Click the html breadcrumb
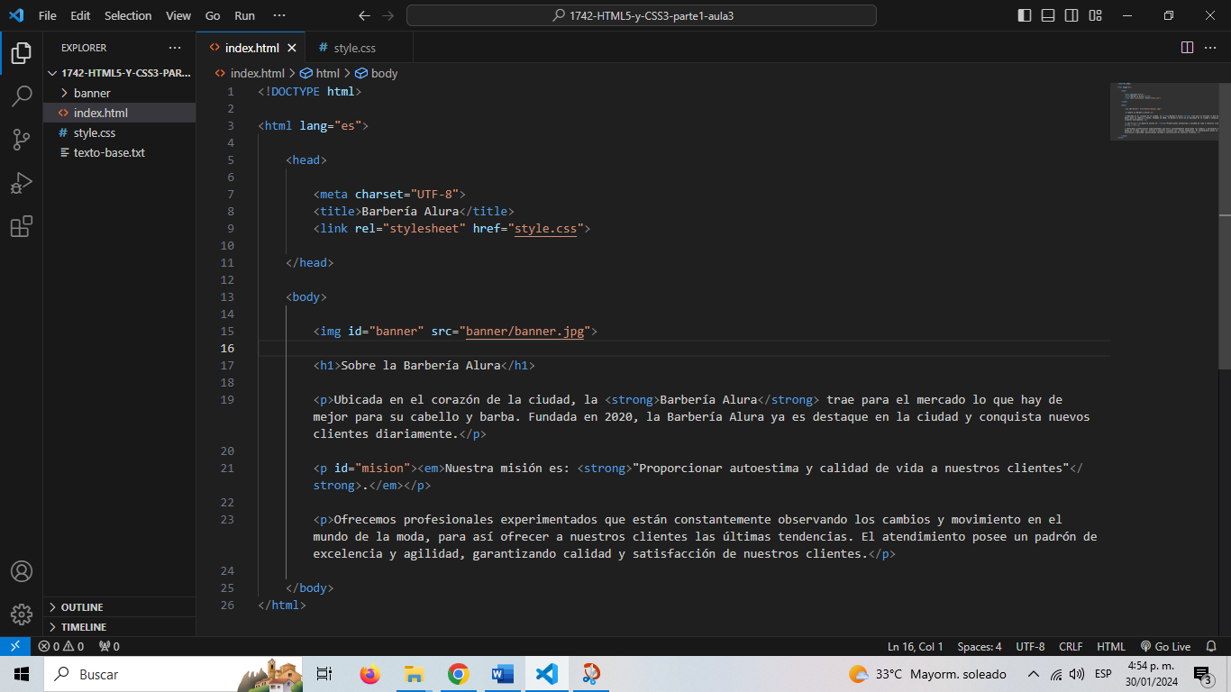 tap(320, 73)
